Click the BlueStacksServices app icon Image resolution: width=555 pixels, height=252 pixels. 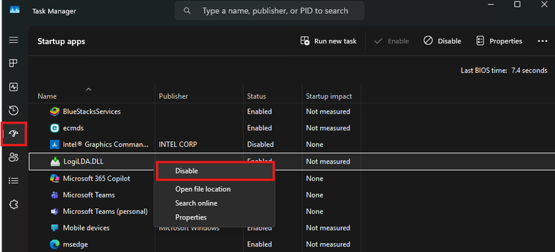54,111
